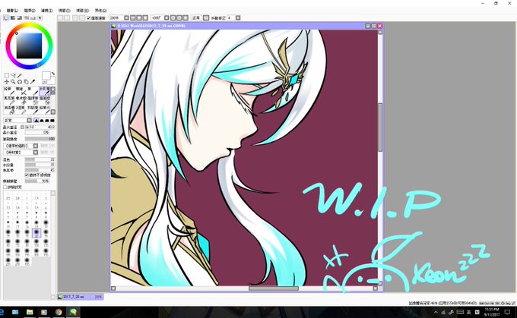Select the lasso selection tool
517x318 pixels.
pos(13,76)
